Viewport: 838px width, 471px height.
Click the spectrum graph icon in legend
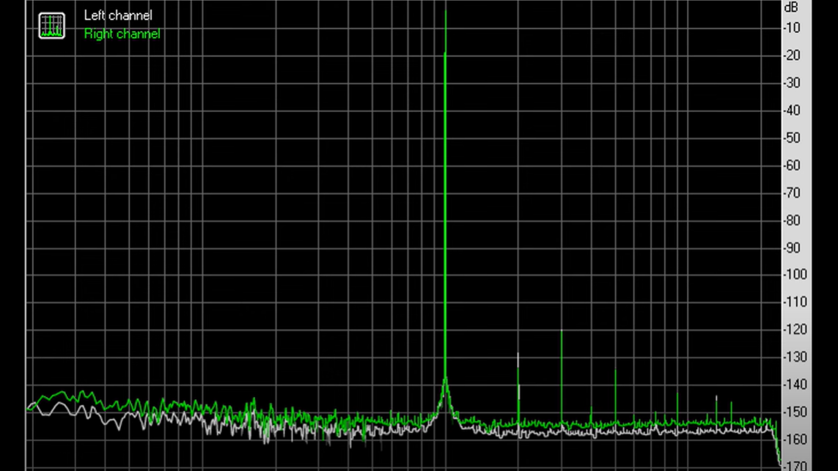[52, 26]
